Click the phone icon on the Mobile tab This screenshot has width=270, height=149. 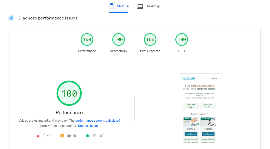coord(112,6)
